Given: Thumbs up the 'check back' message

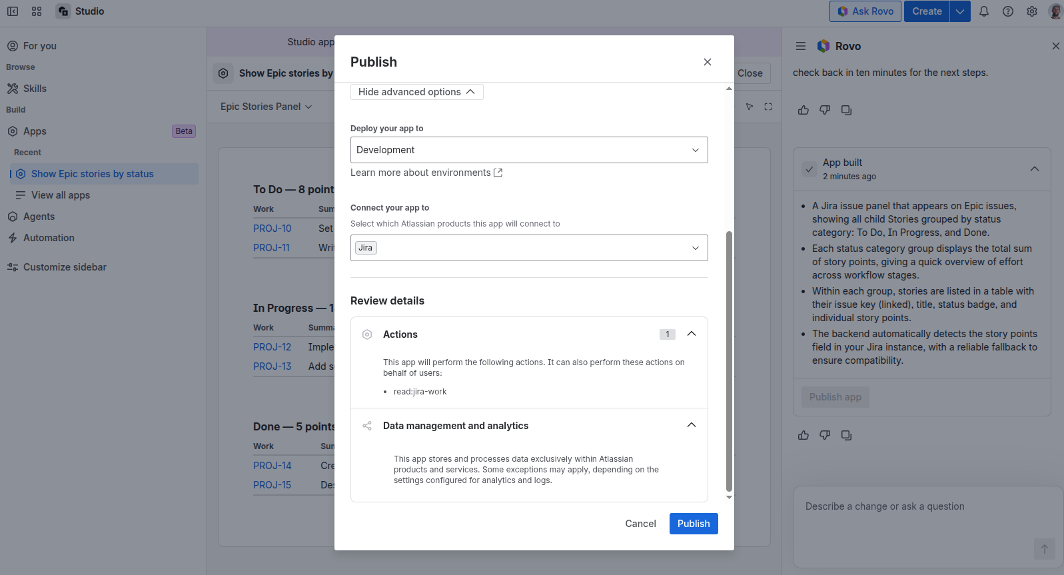Looking at the screenshot, I should click(803, 110).
